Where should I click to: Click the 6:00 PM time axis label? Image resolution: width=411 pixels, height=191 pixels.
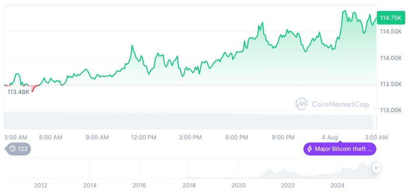[237, 137]
